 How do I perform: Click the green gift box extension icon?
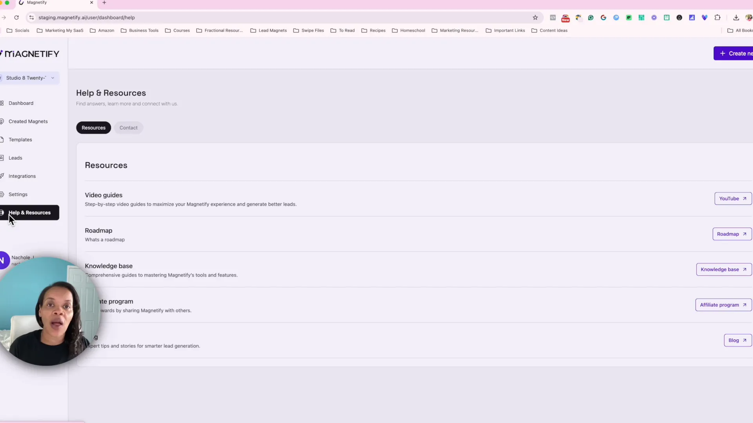pyautogui.click(x=666, y=18)
